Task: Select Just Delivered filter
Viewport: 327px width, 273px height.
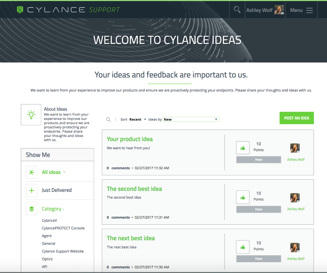Action: pyautogui.click(x=57, y=190)
